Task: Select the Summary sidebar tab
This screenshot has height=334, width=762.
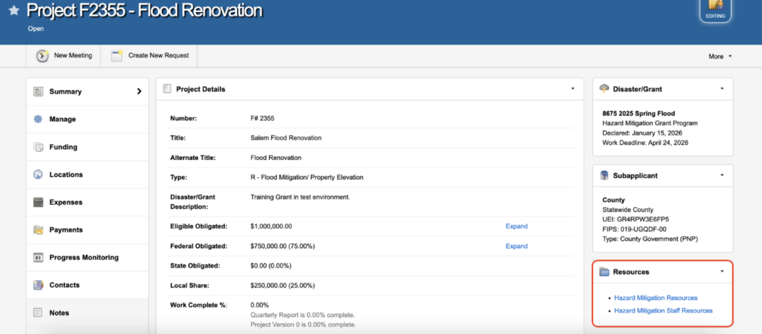Action: [x=88, y=91]
